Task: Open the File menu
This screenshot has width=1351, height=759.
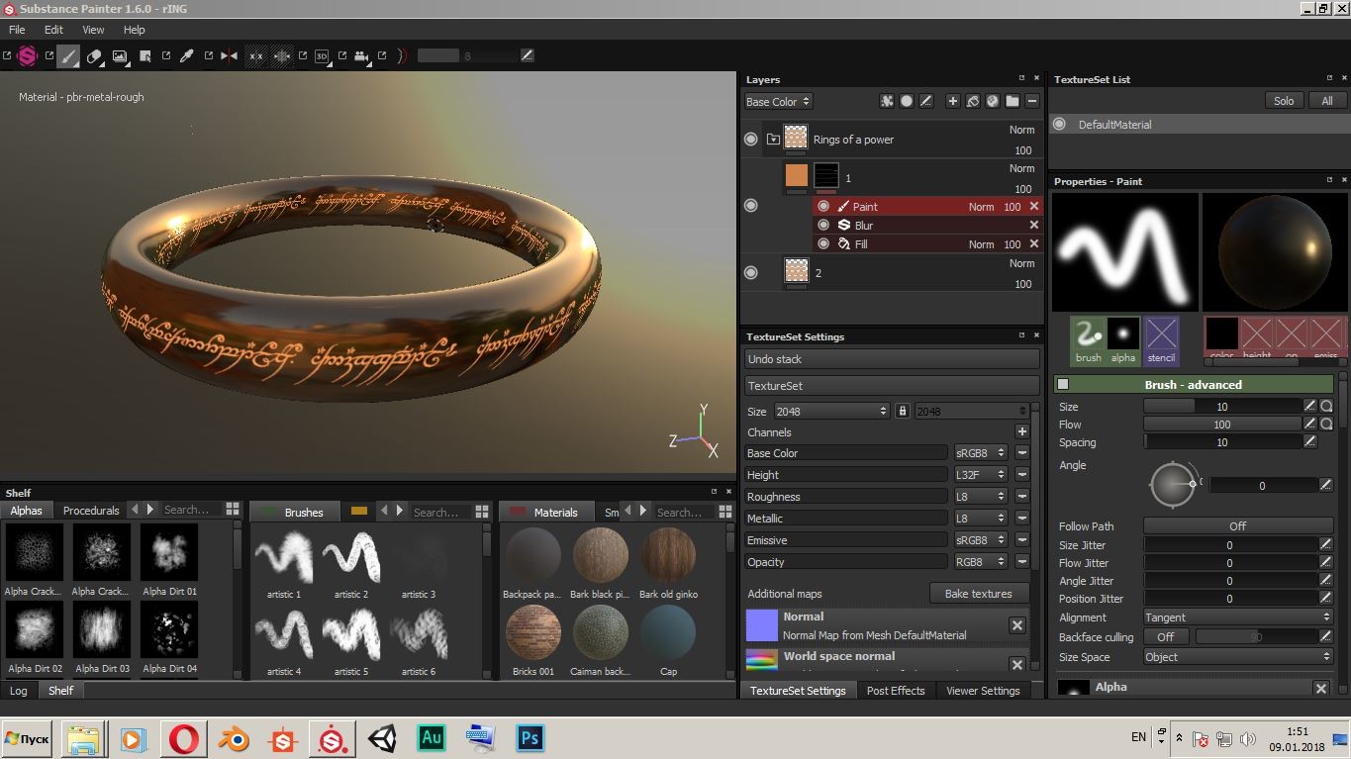Action: coord(17,30)
